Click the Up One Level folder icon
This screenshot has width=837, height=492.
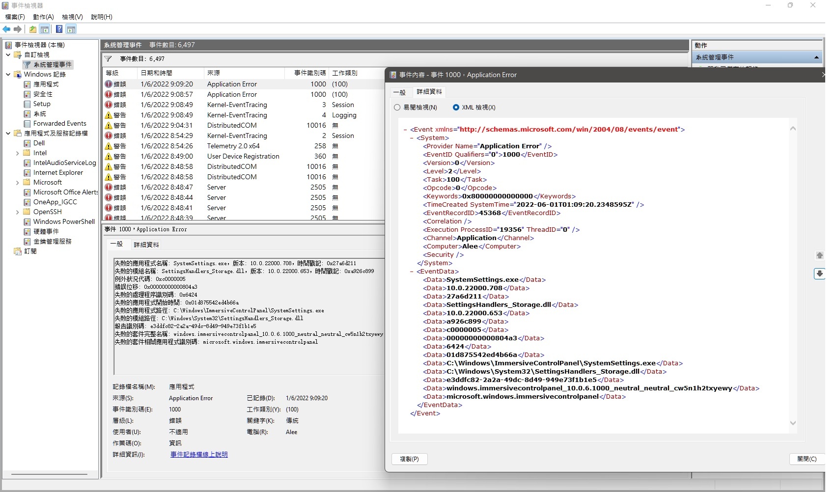tap(33, 29)
